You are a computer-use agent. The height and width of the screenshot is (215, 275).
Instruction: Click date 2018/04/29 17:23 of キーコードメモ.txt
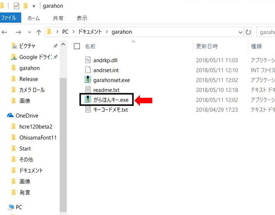217,110
